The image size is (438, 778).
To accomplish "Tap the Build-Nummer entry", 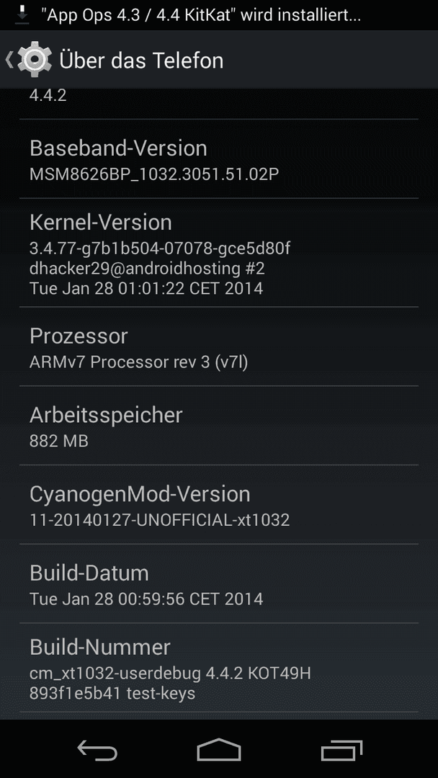I will [219, 668].
